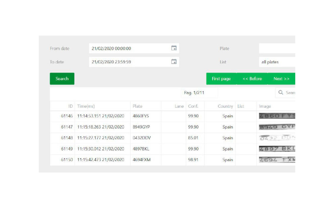Screen dimensions: 334x208
Task: Open the To date calendar picker icon
Action: (x=174, y=62)
